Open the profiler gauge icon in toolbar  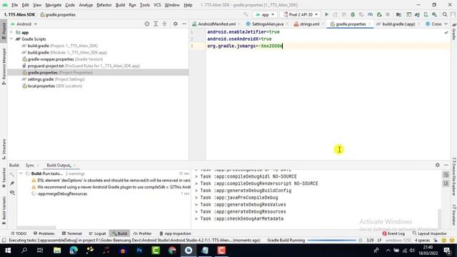[370, 14]
